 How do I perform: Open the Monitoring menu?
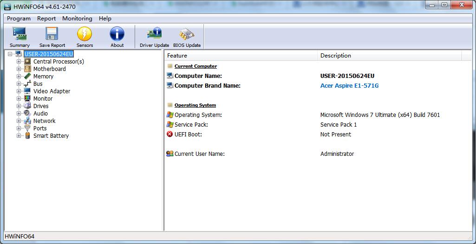tap(77, 19)
